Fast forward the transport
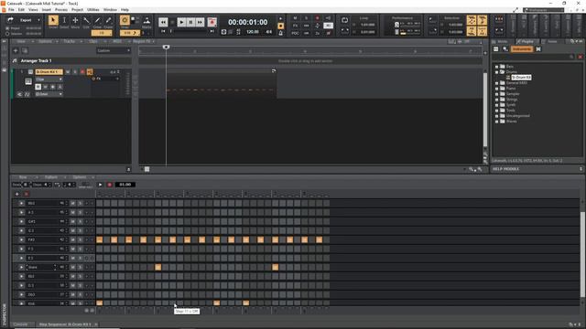This screenshot has height=329, width=586. pyautogui.click(x=200, y=22)
